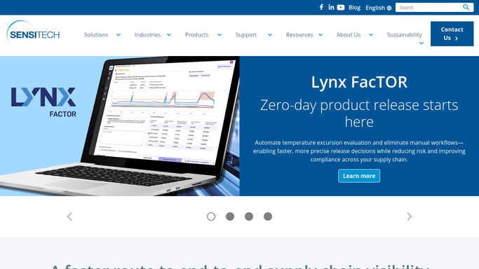The height and width of the screenshot is (269, 479).
Task: Click the Learn more button
Action: (359, 176)
